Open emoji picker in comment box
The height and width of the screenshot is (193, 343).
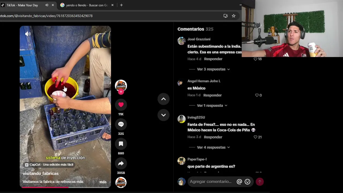pos(248,182)
